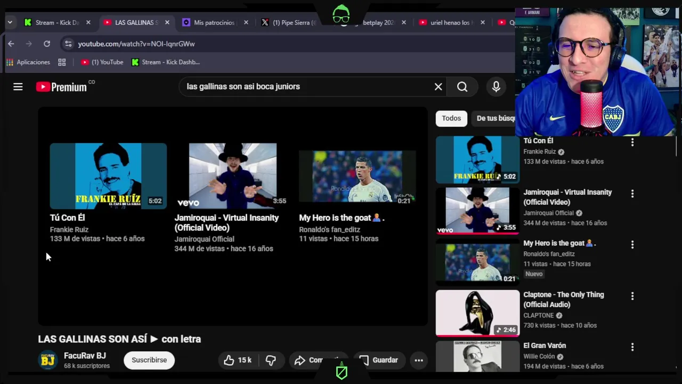Viewport: 682px width, 384px height.
Task: Open the tab list dropdown arrow
Action: 10,22
